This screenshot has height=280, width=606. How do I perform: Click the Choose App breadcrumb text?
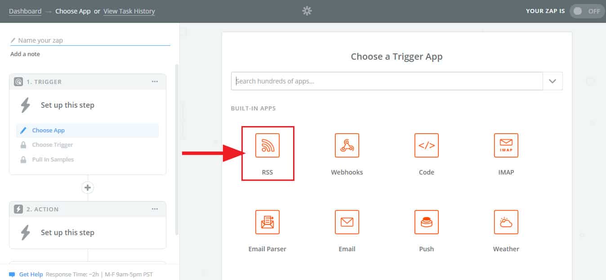(73, 11)
